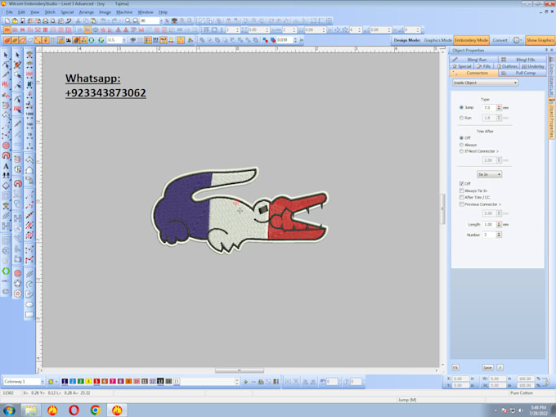Image resolution: width=556 pixels, height=417 pixels.
Task: Select Trim After Always radio button
Action: pos(461,145)
